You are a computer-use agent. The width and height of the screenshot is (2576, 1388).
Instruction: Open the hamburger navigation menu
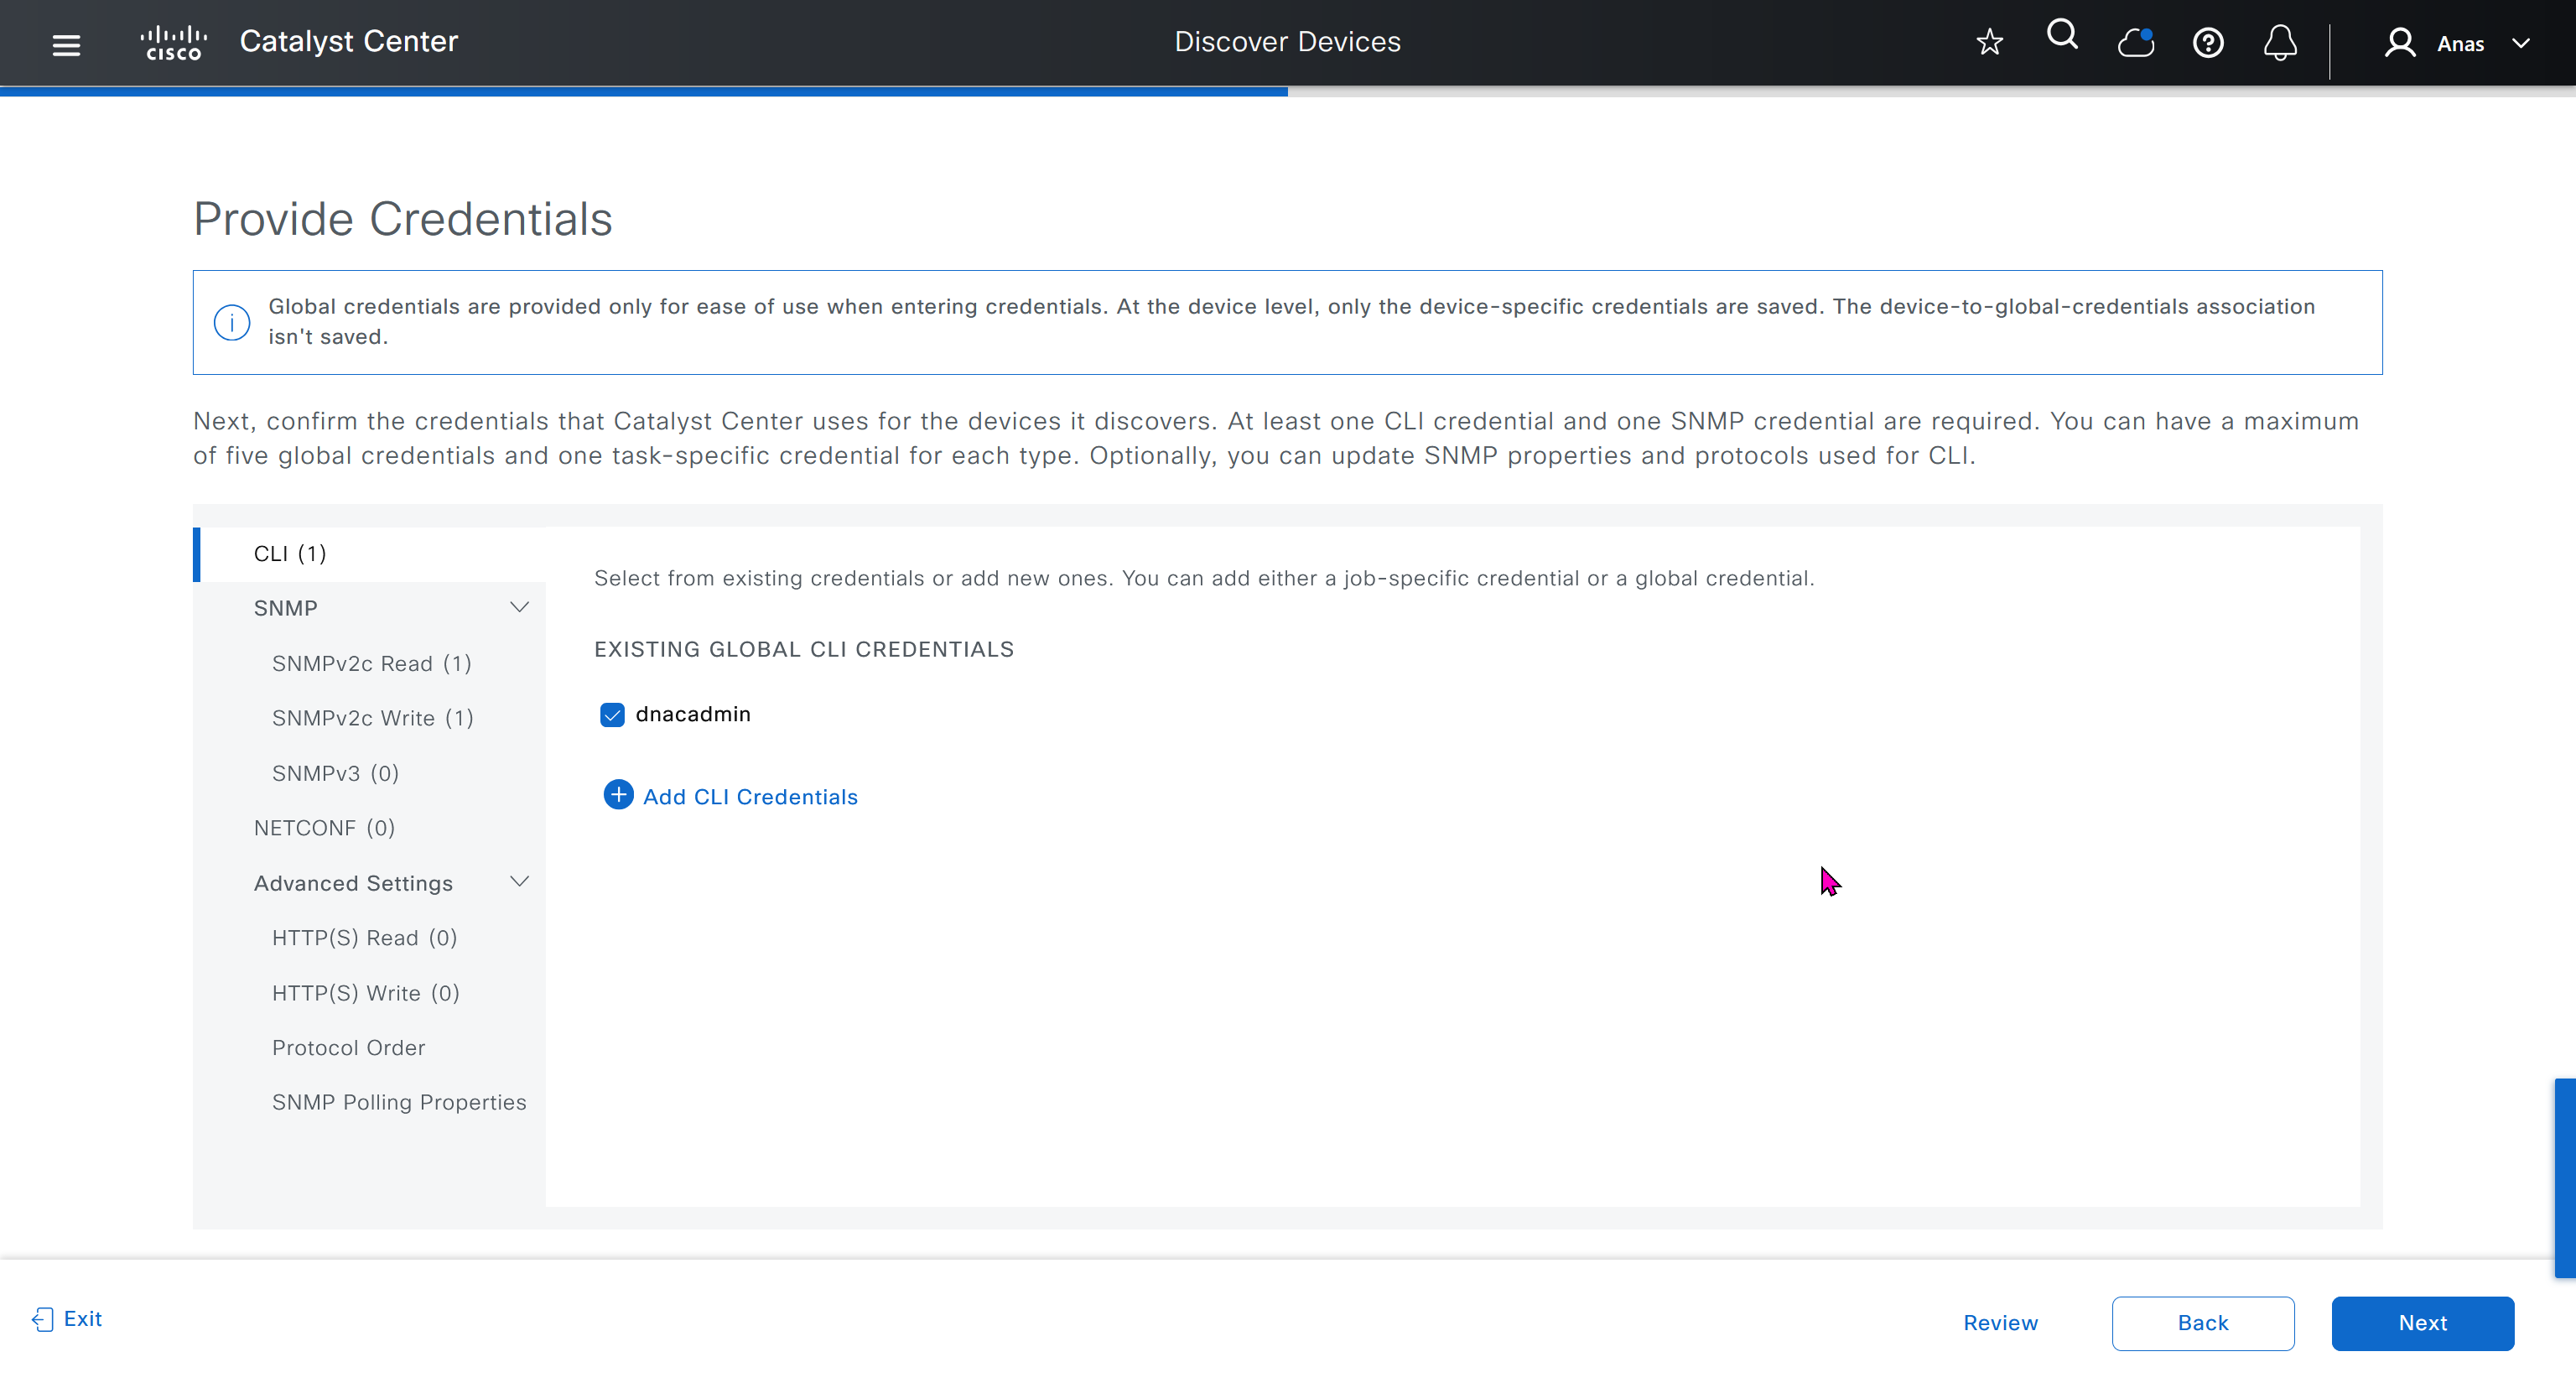66,44
